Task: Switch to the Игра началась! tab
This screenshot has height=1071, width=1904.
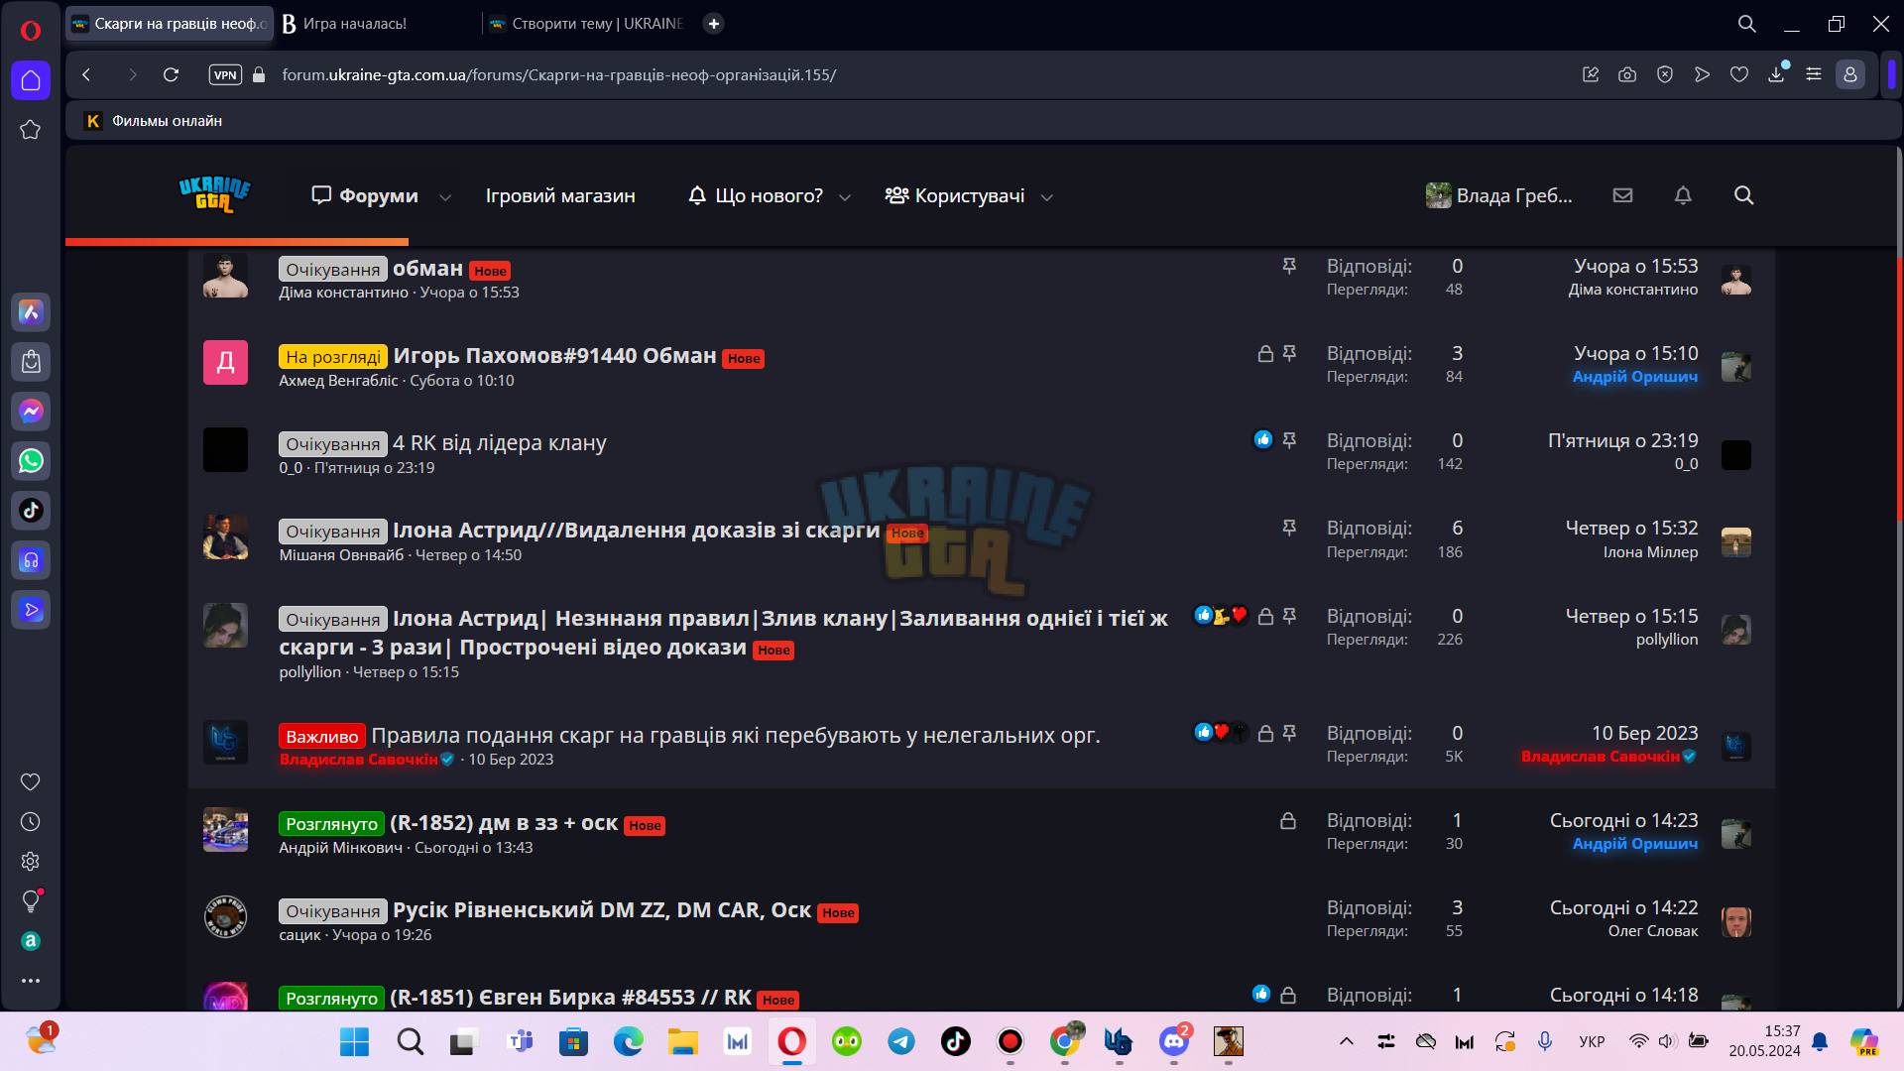Action: (x=376, y=23)
